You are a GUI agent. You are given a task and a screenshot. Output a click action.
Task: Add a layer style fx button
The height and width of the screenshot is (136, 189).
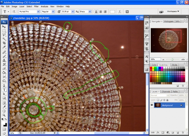(158, 133)
